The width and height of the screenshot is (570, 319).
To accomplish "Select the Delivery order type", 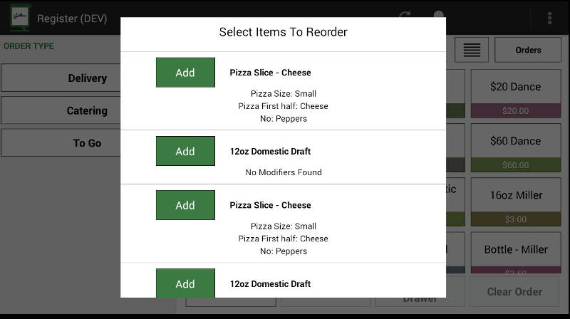I will pyautogui.click(x=61, y=78).
